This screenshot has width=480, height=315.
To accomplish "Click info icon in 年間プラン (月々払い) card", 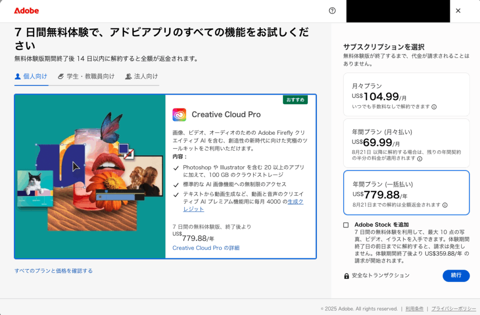I will click(420, 159).
